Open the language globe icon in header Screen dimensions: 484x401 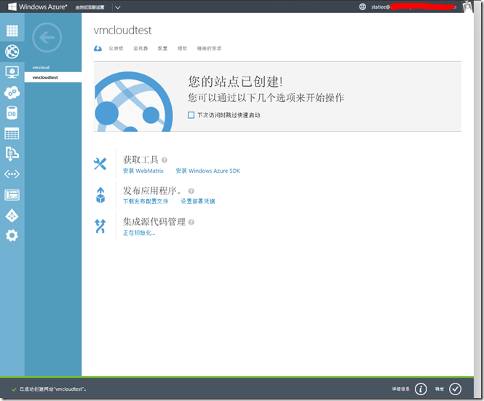(x=362, y=7)
